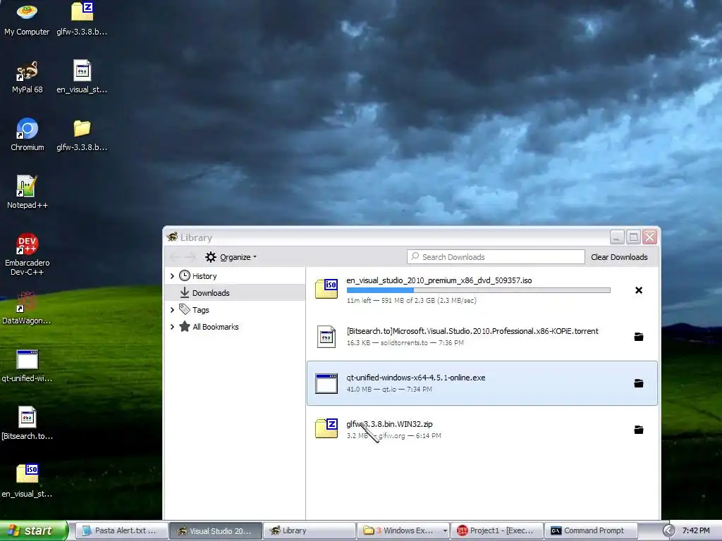Image resolution: width=722 pixels, height=541 pixels.
Task: Switch to Library taskbar button
Action: point(310,531)
